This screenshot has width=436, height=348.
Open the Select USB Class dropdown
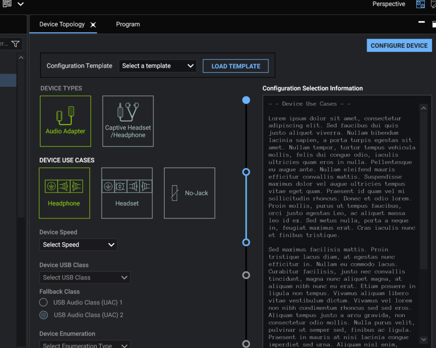85,277
